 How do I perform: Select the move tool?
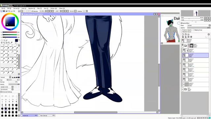(x=2, y=43)
